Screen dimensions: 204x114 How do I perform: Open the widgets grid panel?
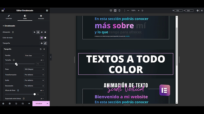(47, 10)
